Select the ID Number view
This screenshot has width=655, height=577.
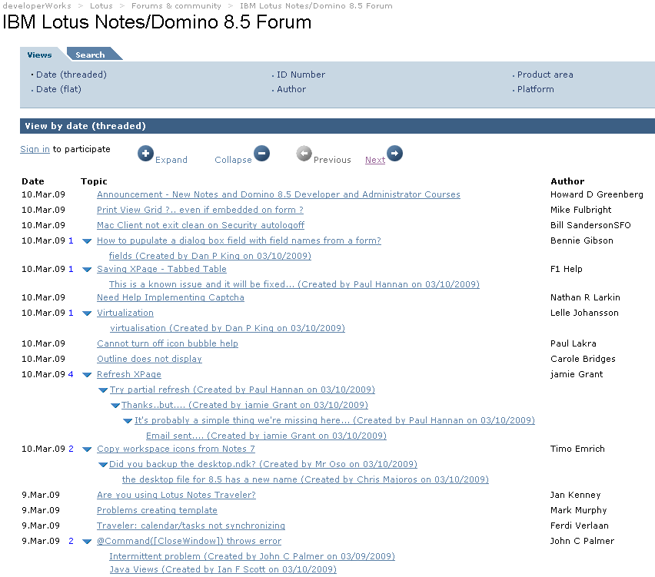(x=301, y=75)
